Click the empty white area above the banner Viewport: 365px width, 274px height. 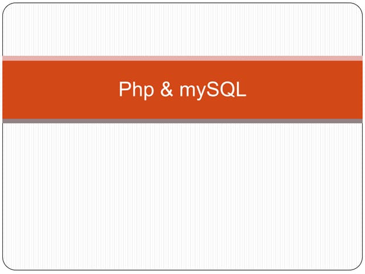pyautogui.click(x=182, y=29)
